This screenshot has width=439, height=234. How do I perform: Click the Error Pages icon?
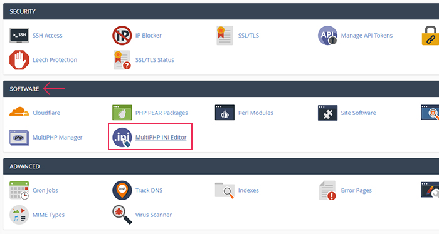tap(327, 190)
